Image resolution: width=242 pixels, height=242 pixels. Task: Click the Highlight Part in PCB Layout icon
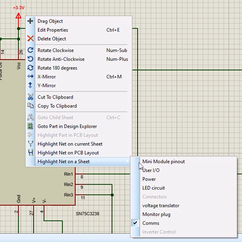30,135
